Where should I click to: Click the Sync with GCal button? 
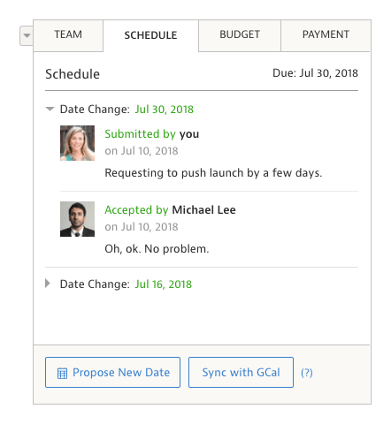(x=241, y=372)
